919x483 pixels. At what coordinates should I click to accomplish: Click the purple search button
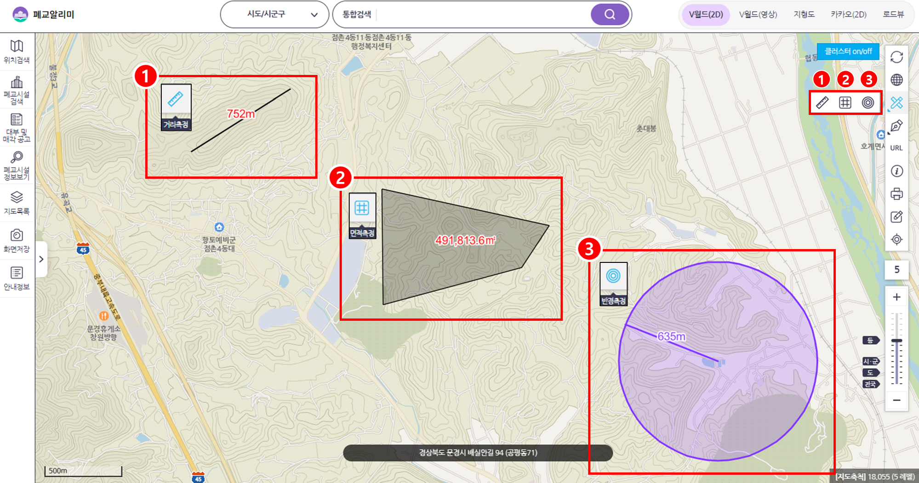(610, 15)
